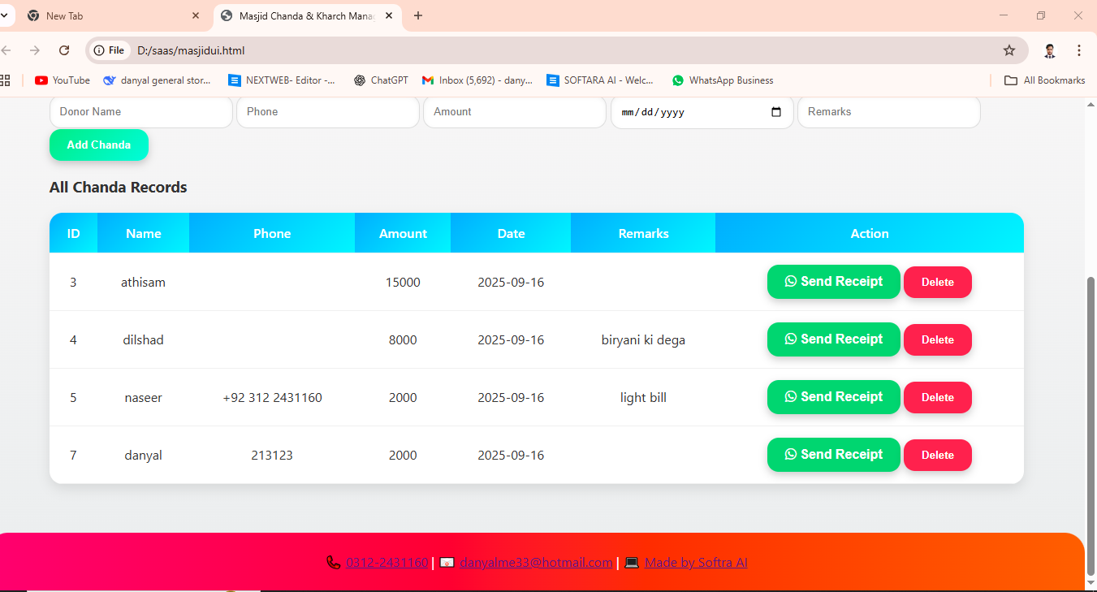Click the date field calendar picker icon
This screenshot has height=592, width=1097.
point(775,112)
